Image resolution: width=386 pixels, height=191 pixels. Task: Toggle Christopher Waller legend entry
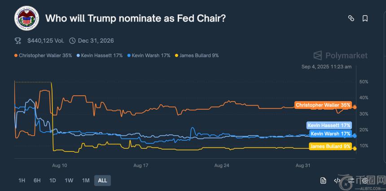click(43, 55)
